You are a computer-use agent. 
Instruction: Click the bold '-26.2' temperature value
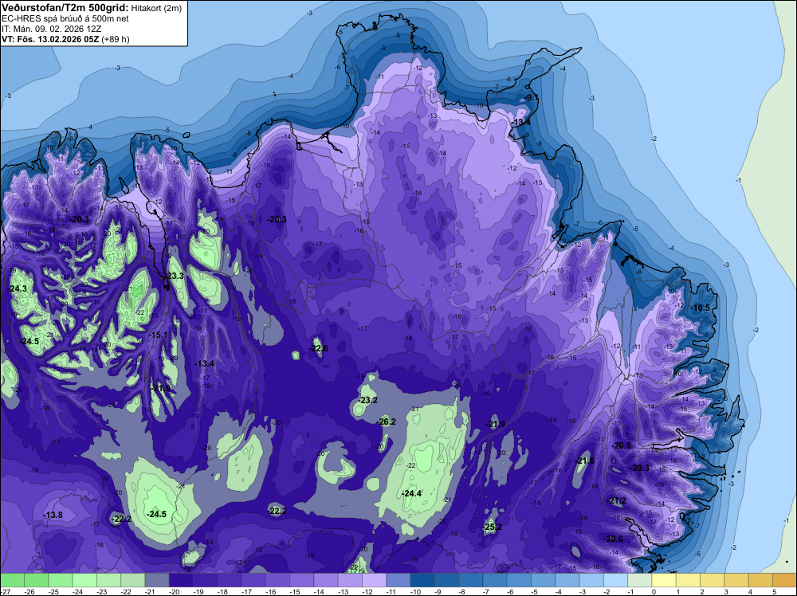(x=387, y=422)
